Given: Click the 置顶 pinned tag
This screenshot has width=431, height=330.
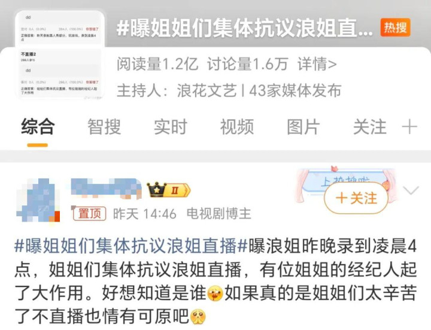Looking at the screenshot, I should pyautogui.click(x=89, y=213).
